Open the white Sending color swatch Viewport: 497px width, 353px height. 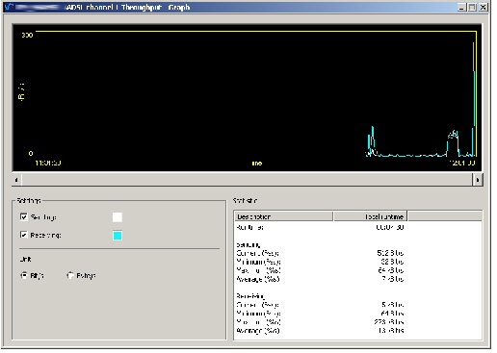pos(118,217)
